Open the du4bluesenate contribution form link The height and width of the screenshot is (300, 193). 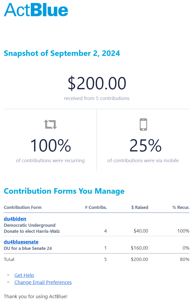(21, 242)
